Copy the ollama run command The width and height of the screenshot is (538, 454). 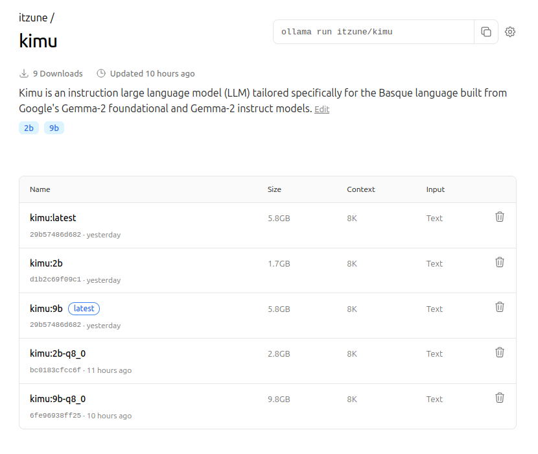coord(486,32)
